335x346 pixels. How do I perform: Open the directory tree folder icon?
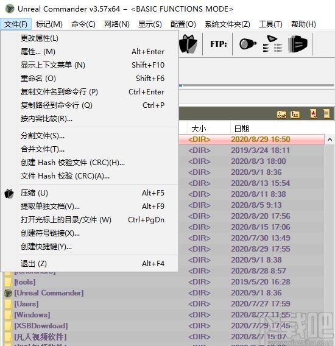tap(295, 114)
